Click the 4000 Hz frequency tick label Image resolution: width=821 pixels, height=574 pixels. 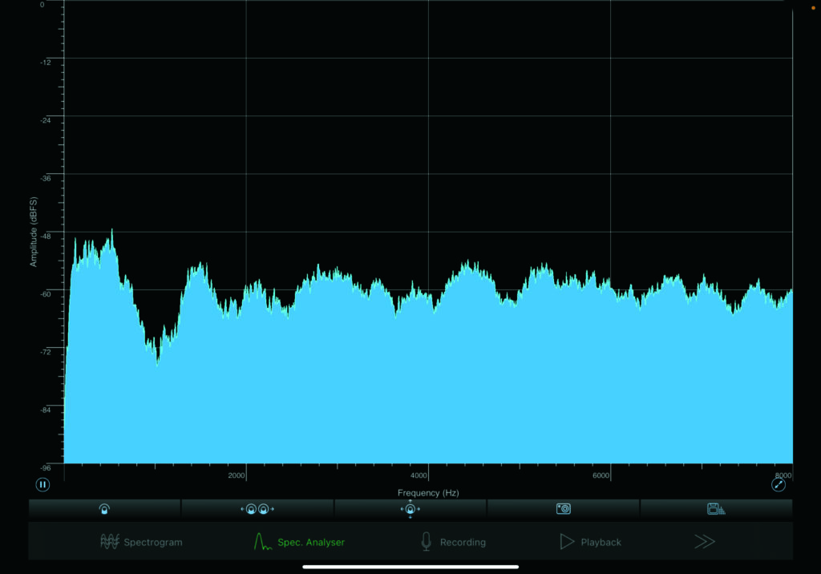click(419, 475)
